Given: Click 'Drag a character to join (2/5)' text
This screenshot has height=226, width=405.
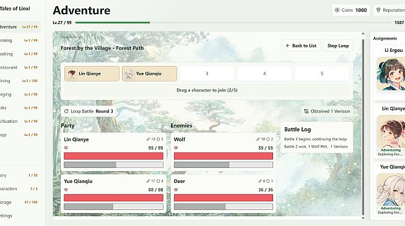Looking at the screenshot, I should pyautogui.click(x=207, y=90).
